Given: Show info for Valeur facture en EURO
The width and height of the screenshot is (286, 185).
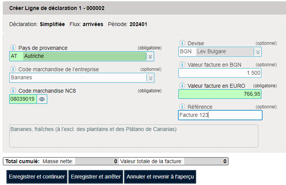Looking at the screenshot, I should (x=182, y=85).
